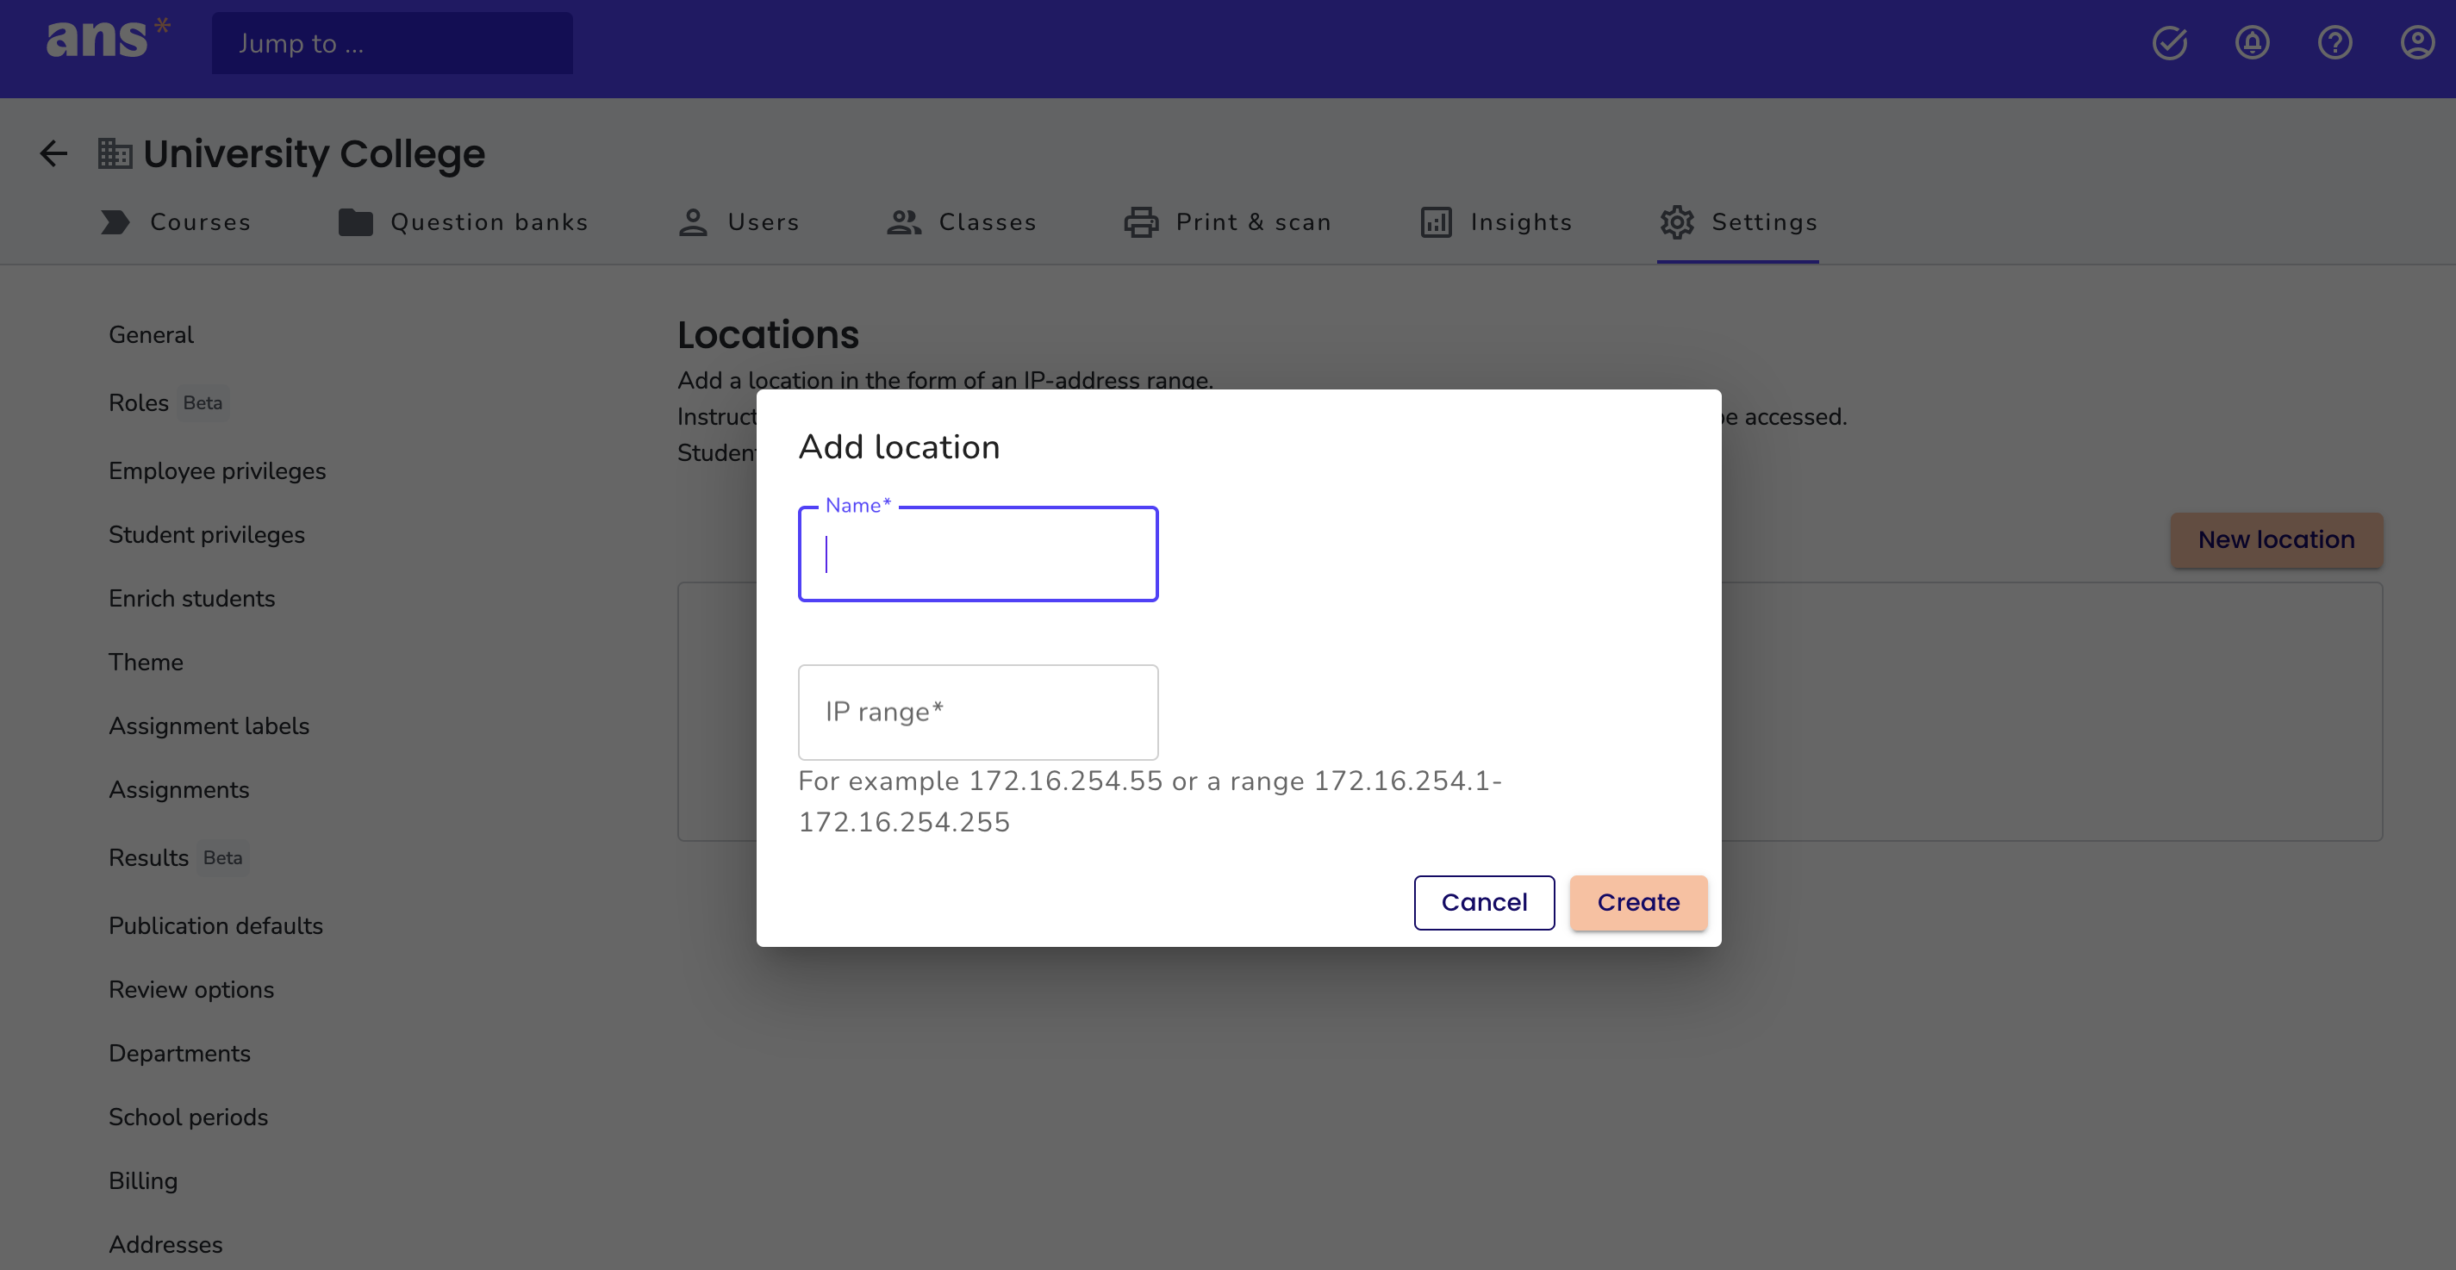Click the ans logo
Image resolution: width=2456 pixels, height=1270 pixels.
pos(108,38)
